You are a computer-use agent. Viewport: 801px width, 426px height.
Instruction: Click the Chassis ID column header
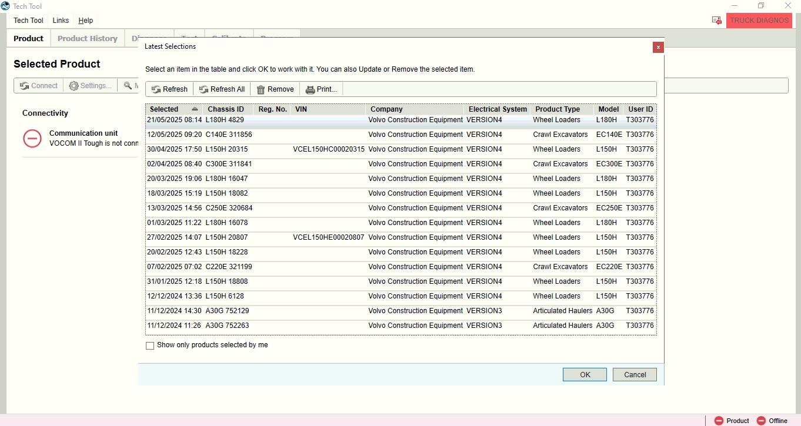228,109
